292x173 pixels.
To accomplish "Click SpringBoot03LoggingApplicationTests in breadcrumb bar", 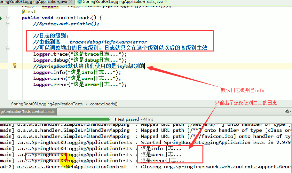I will point(47,104).
